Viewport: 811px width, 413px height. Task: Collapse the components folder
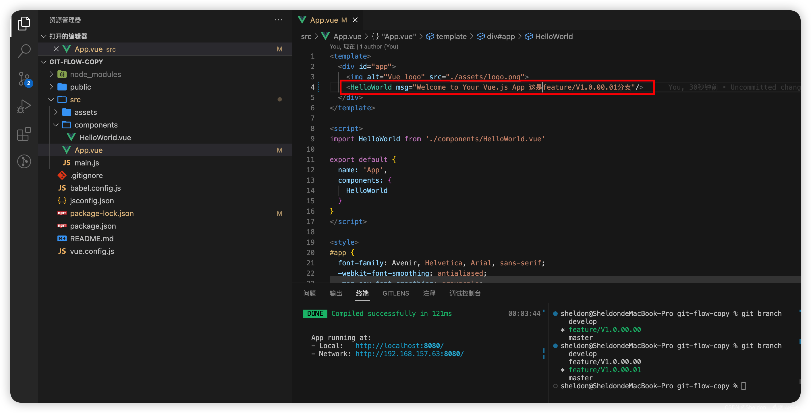point(56,125)
